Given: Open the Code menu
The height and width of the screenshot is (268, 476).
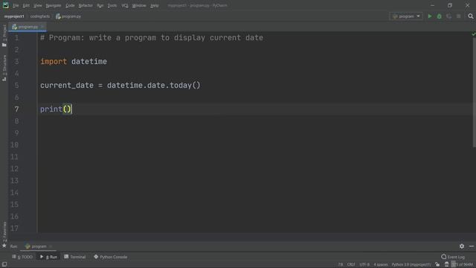Looking at the screenshot, I should (x=70, y=5).
